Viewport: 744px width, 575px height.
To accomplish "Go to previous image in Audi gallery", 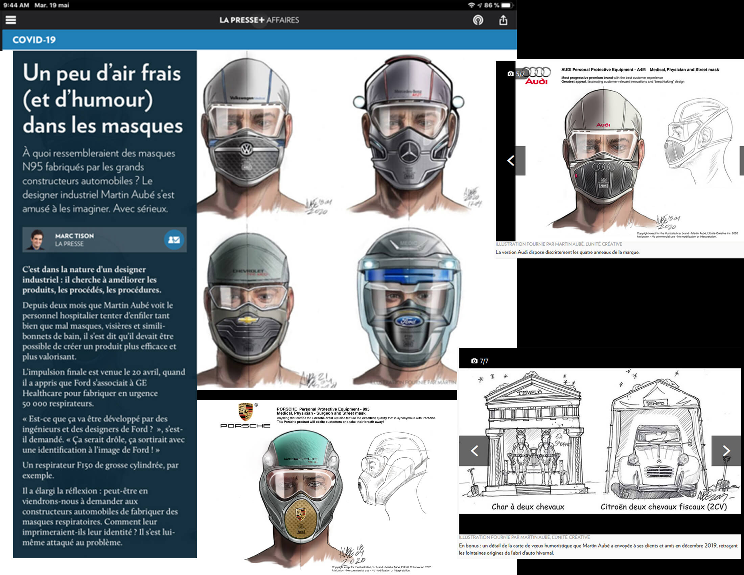I will tap(511, 160).
